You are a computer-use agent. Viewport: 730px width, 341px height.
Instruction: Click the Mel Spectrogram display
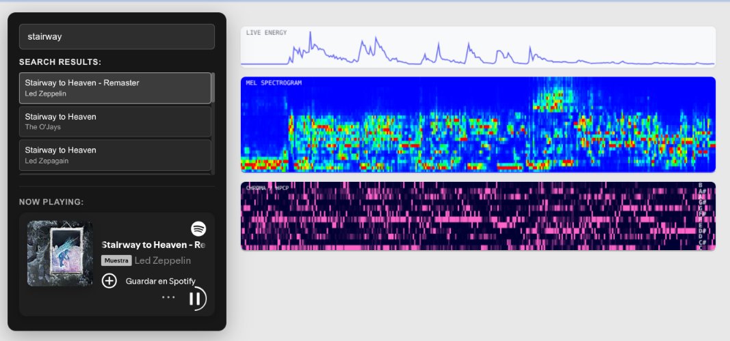[478, 124]
